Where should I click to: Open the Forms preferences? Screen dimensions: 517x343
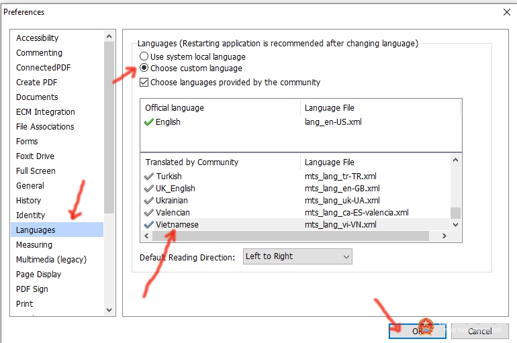click(x=27, y=142)
